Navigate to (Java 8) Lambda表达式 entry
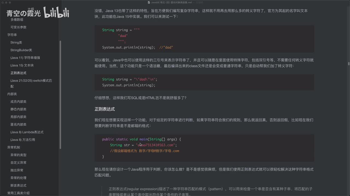 click(x=27, y=132)
